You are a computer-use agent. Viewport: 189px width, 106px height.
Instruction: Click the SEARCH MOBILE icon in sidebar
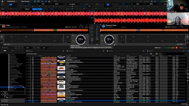[x=2, y=100]
